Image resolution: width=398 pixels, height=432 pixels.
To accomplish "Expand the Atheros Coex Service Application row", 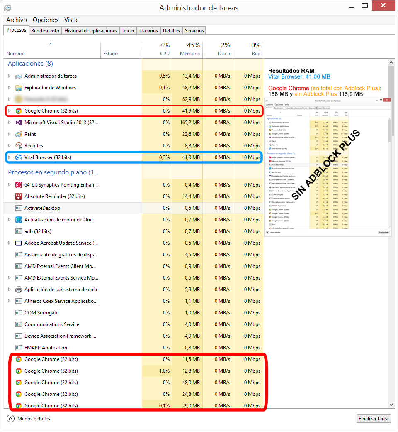I will [x=10, y=301].
